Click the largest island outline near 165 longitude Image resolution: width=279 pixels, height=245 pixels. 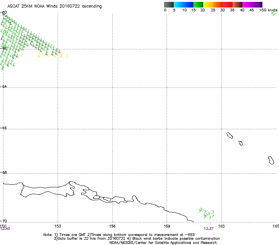[271, 160]
